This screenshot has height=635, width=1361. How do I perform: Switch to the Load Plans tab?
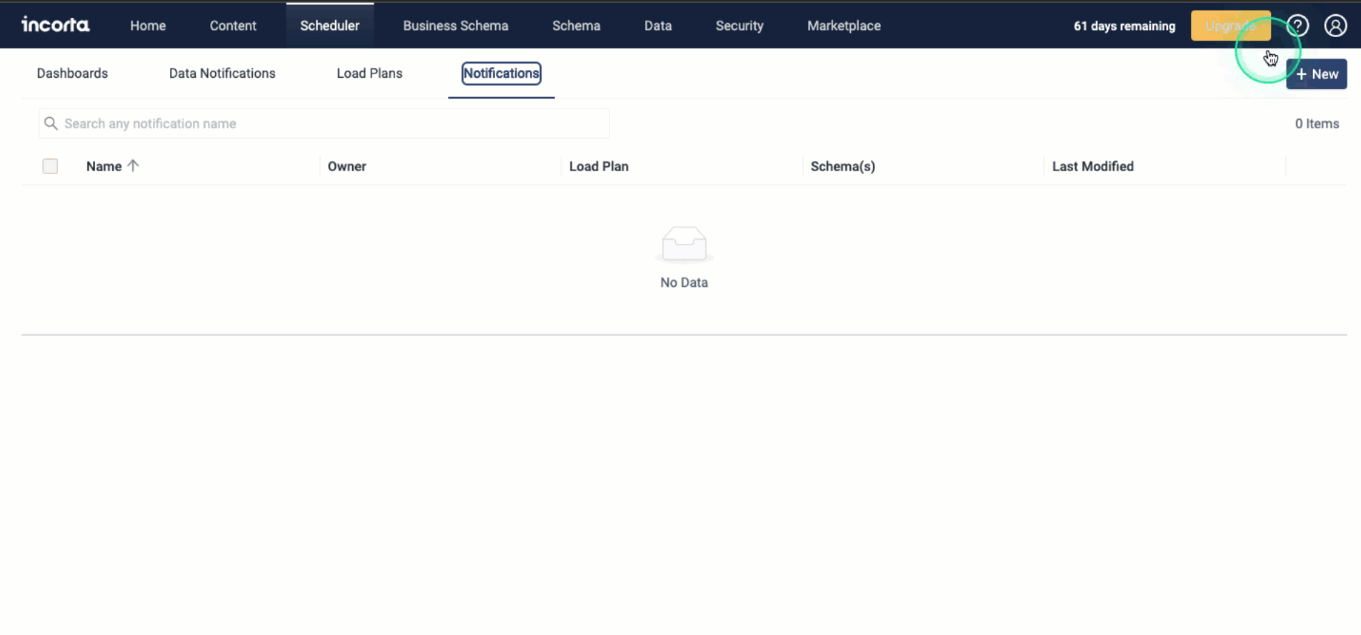[x=369, y=73]
